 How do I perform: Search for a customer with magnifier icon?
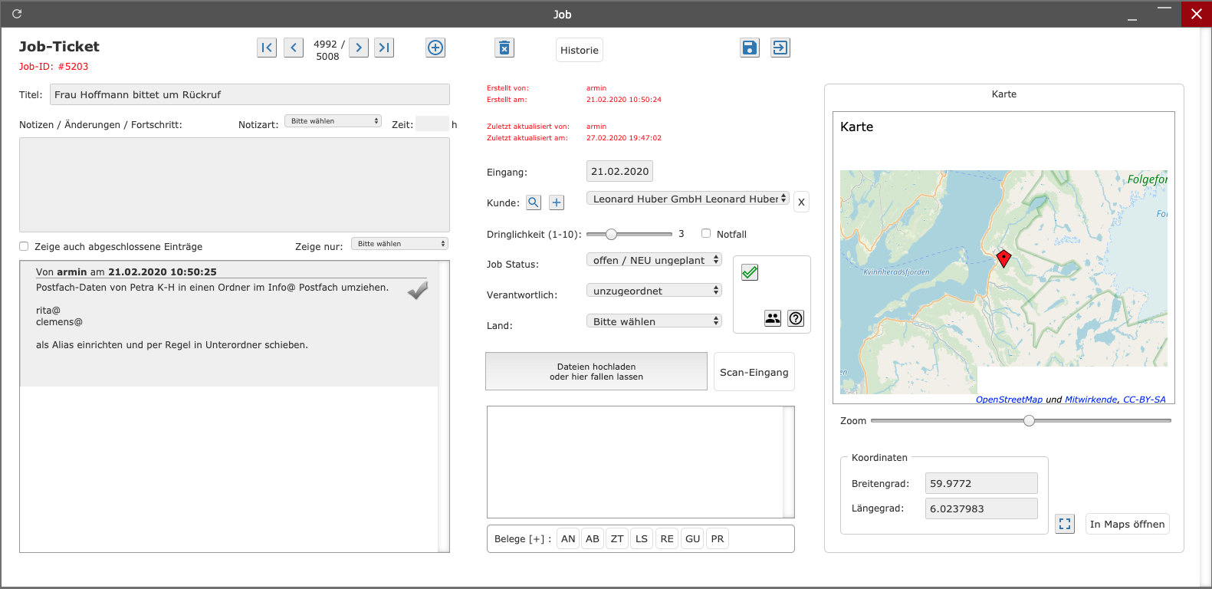(x=534, y=202)
